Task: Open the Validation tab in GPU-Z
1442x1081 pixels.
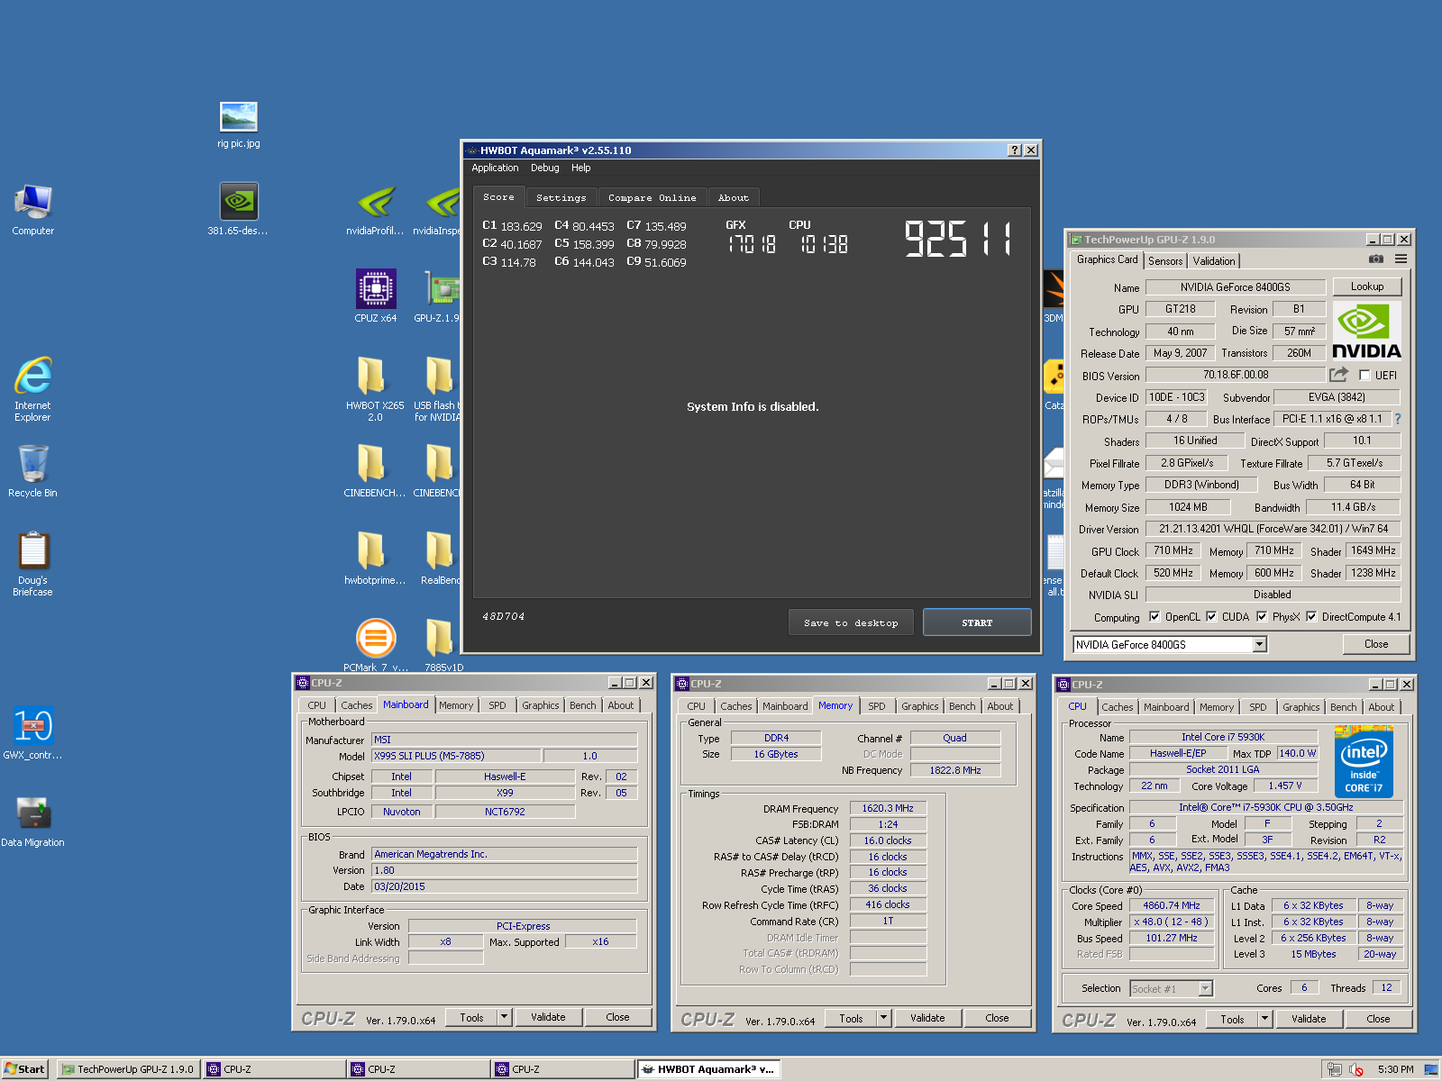Action: coord(1214,260)
